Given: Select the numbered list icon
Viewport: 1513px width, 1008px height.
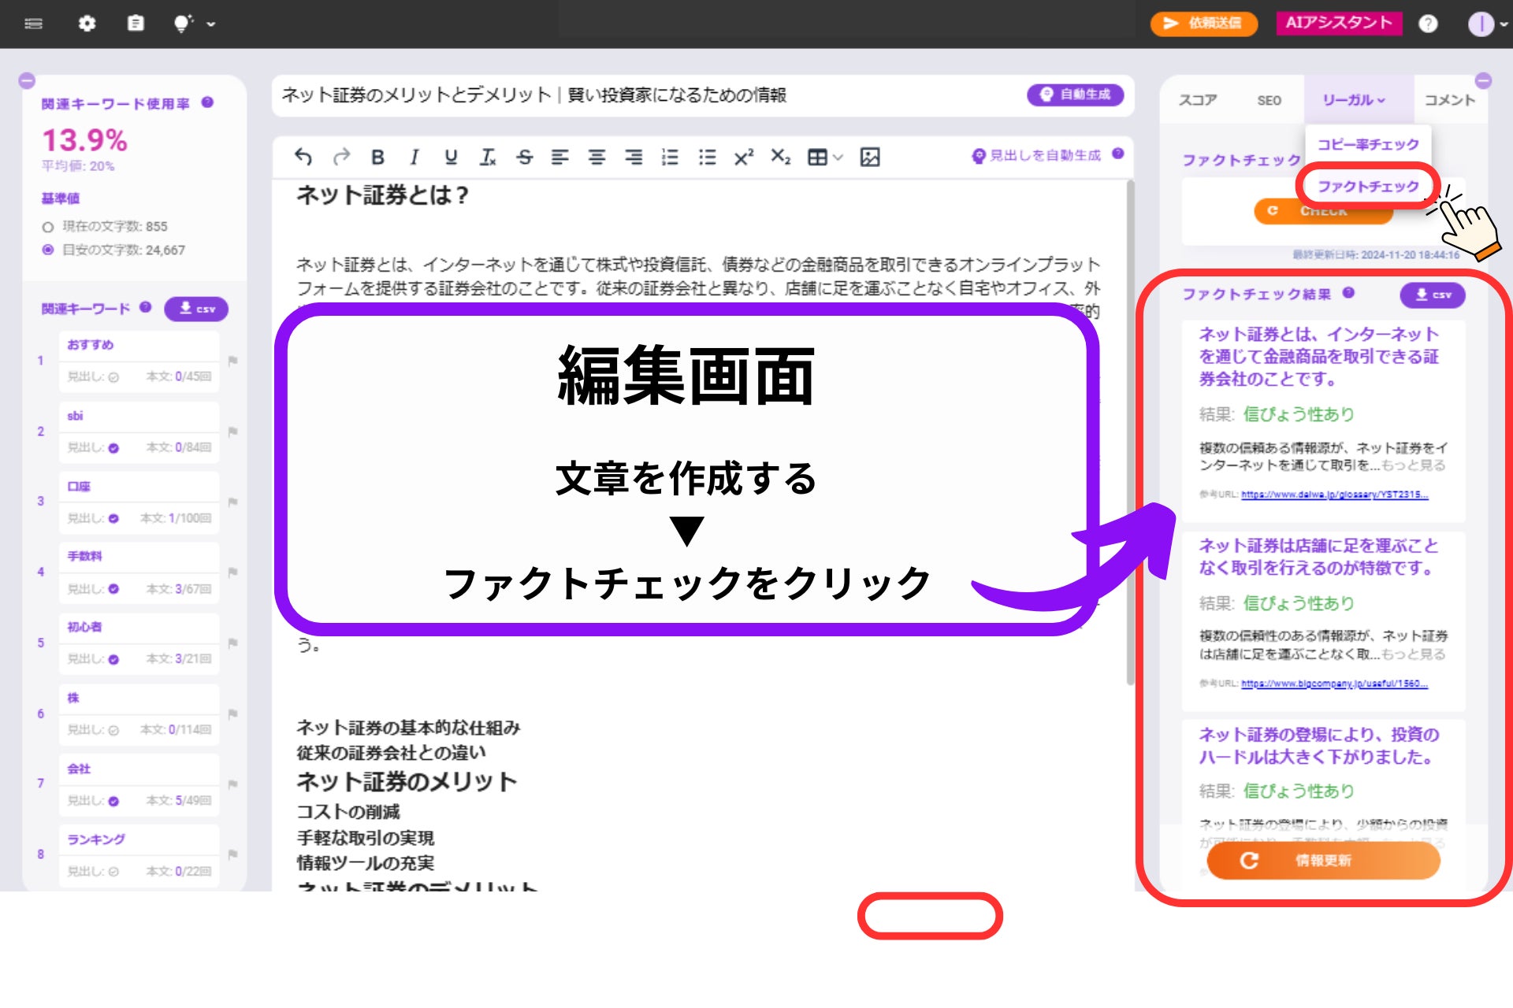Looking at the screenshot, I should [670, 157].
